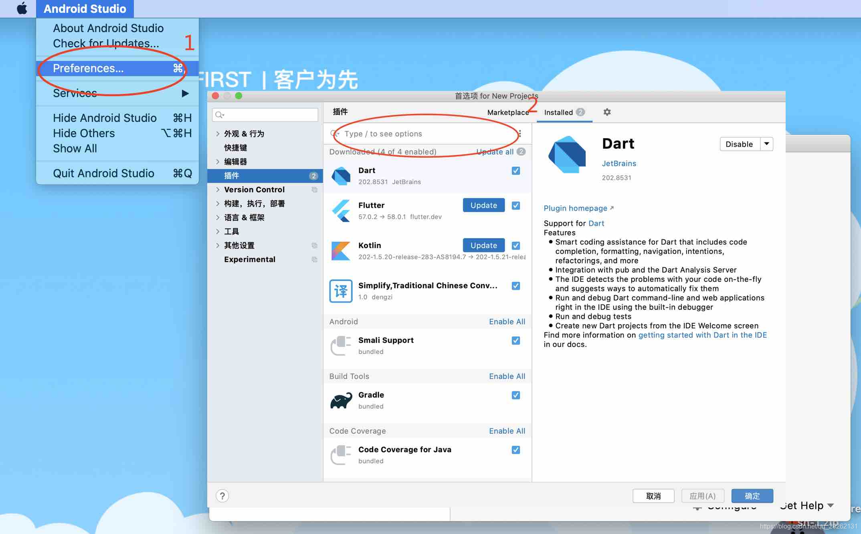Click the Dart plugin icon in list
The width and height of the screenshot is (861, 534).
pos(341,176)
